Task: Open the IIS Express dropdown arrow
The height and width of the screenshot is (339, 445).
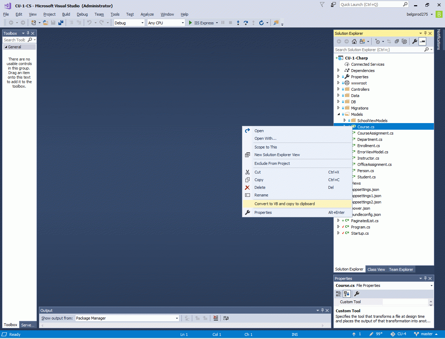Action: point(217,23)
